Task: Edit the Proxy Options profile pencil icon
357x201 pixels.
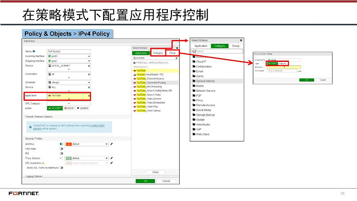Action: tap(112, 158)
